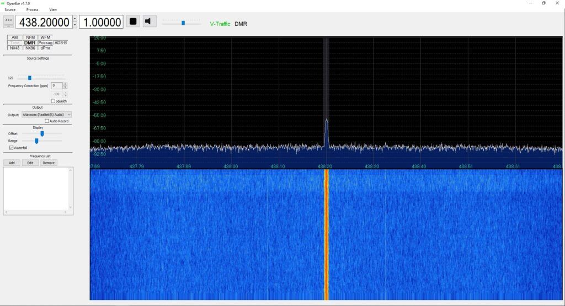Click the -55.00 dB scale label
This screenshot has width=565, height=306.
[x=100, y=115]
